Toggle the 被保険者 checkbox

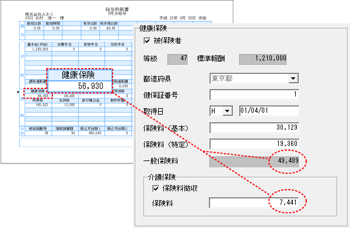tap(147, 41)
